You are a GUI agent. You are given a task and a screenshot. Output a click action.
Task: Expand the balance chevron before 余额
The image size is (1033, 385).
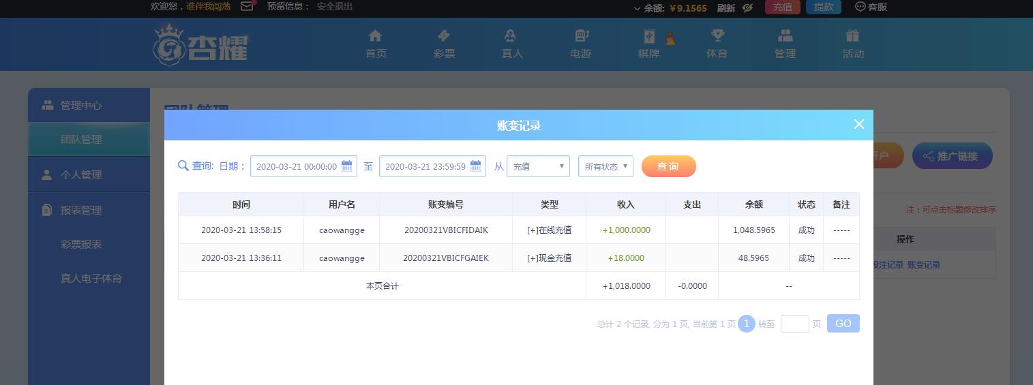click(638, 8)
